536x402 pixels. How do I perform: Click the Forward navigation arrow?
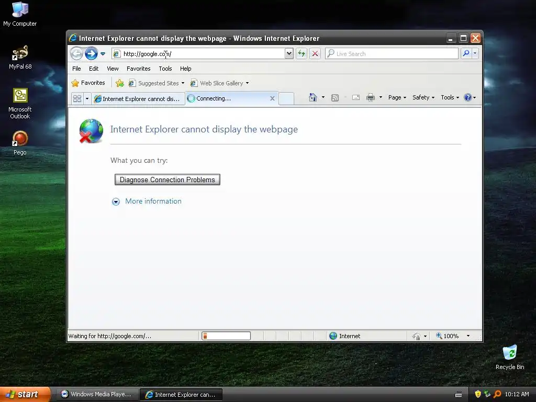(91, 54)
